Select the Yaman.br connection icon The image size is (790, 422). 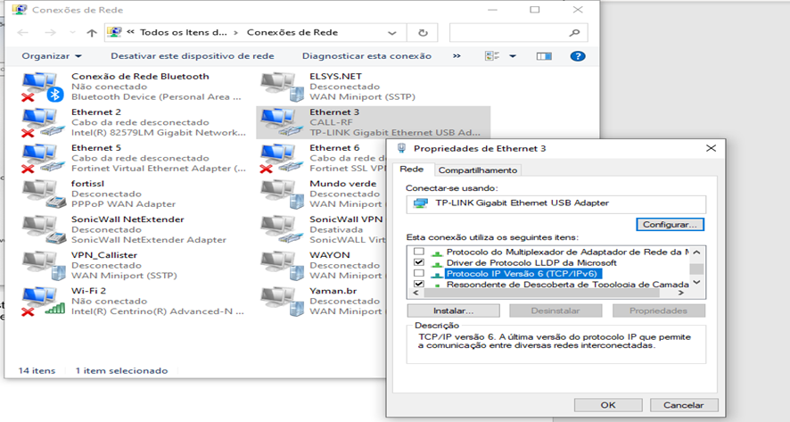tap(281, 302)
